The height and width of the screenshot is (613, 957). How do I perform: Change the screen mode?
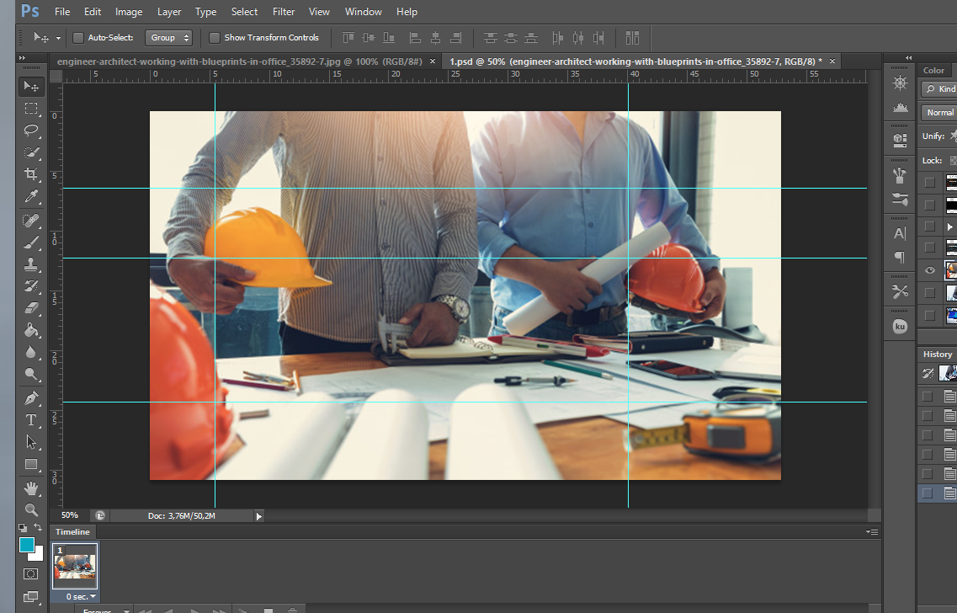(30, 596)
